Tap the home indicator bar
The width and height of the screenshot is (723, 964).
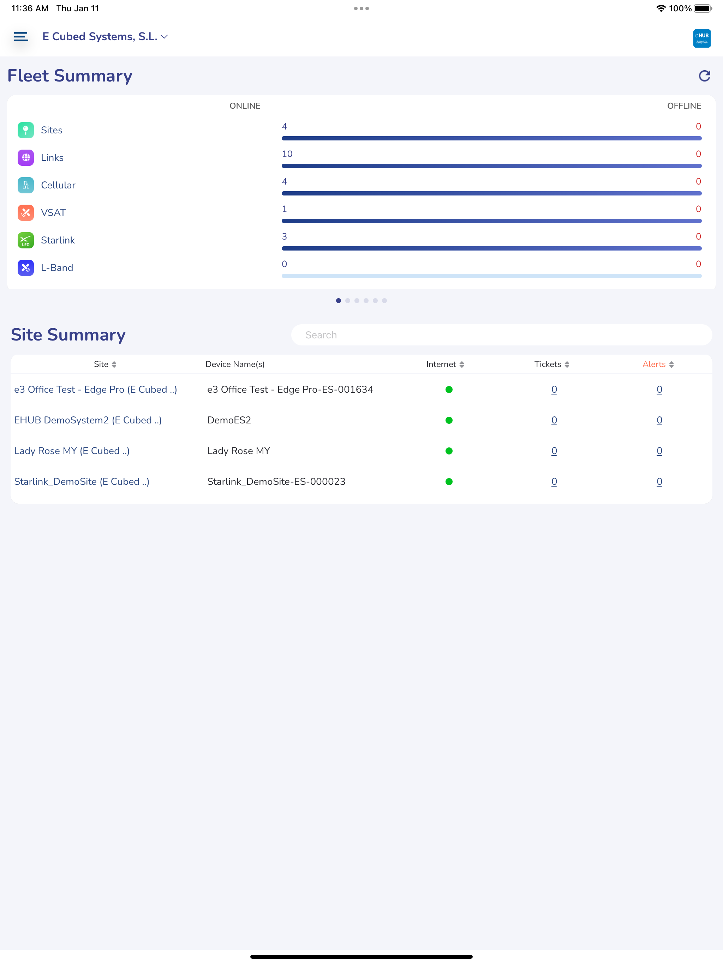[x=361, y=957]
